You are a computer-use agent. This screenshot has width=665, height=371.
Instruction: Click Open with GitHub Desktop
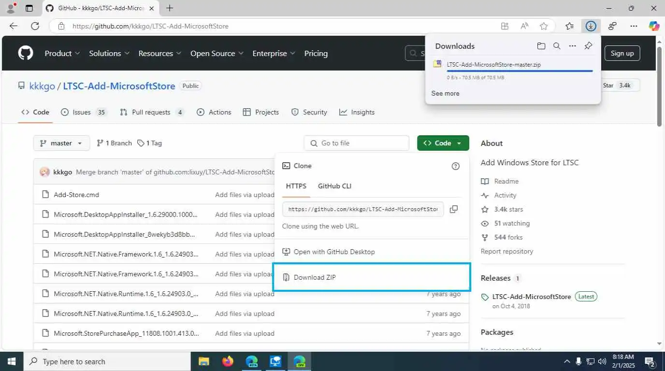tap(372, 252)
